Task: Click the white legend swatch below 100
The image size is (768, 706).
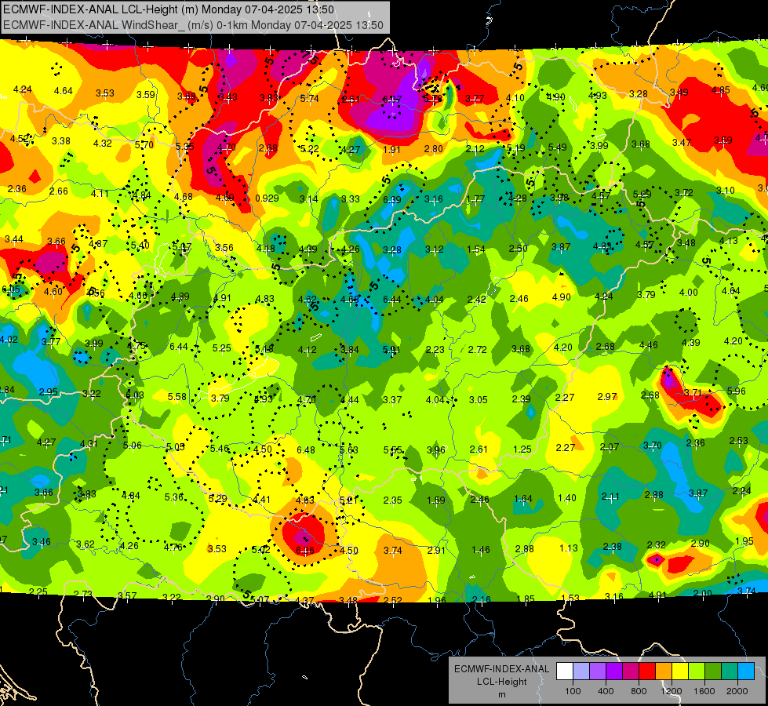Action: coord(565,671)
